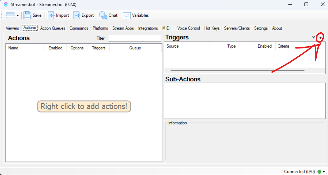Click the Queue column header
Viewport: 328px width, 175px height.
coord(135,48)
